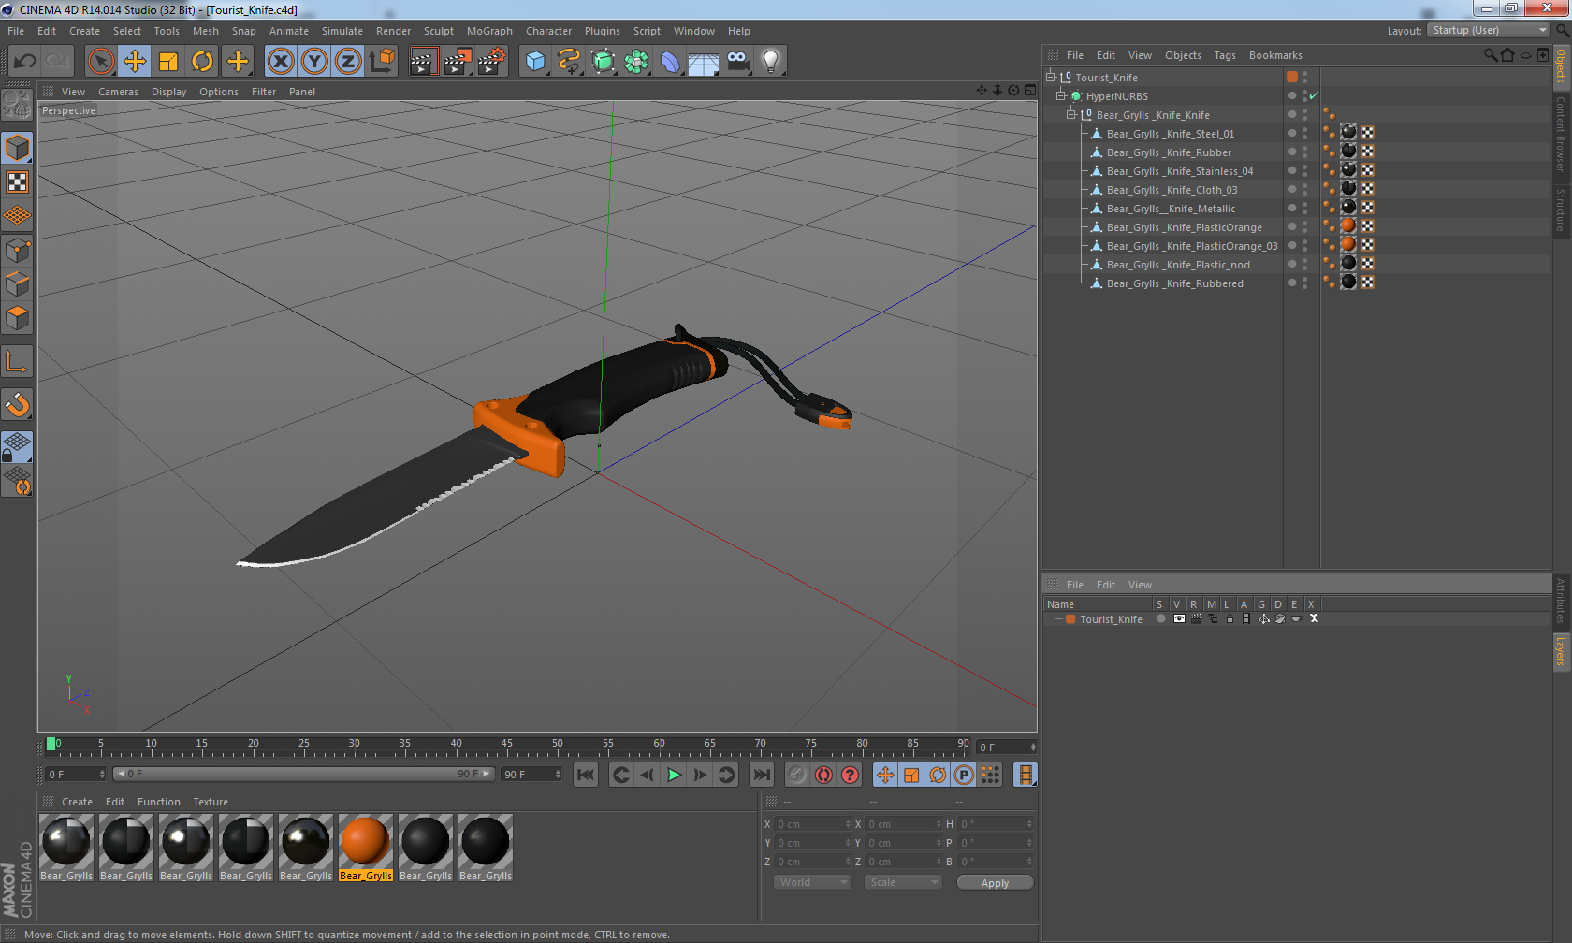The height and width of the screenshot is (943, 1572).
Task: Switch to Points mode
Action: click(x=17, y=251)
